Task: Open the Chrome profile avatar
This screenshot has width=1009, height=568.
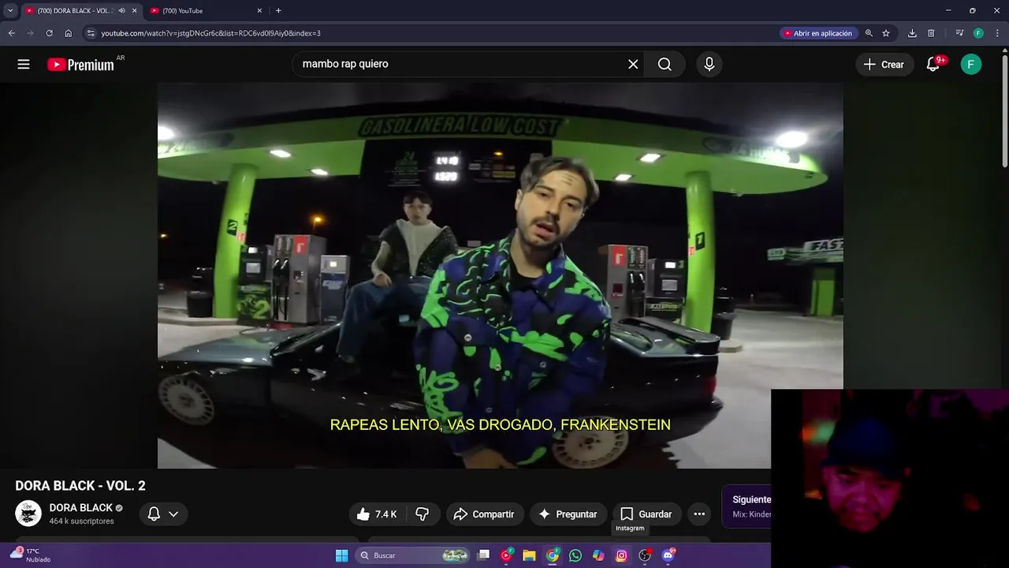Action: (978, 33)
